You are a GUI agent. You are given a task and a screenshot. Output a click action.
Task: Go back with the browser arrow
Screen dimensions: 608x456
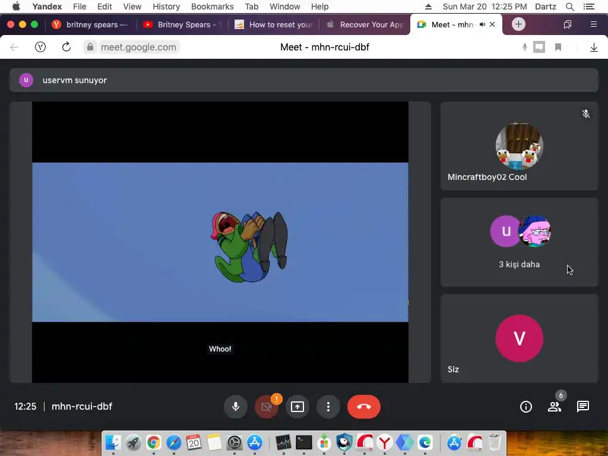tap(14, 47)
